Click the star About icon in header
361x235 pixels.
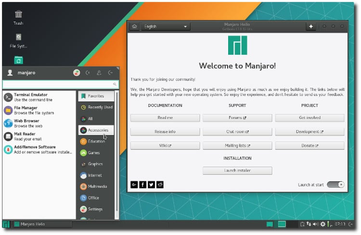click(x=311, y=26)
